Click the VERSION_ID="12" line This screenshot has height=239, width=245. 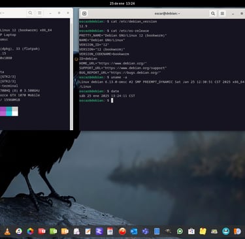(x=94, y=45)
